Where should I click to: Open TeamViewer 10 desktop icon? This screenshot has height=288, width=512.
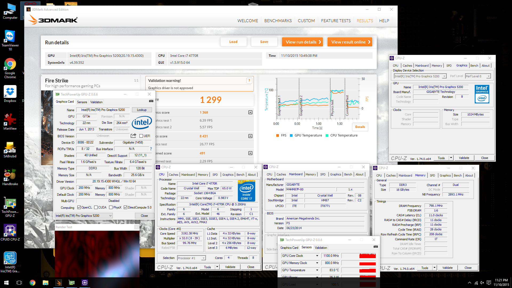[x=10, y=40]
